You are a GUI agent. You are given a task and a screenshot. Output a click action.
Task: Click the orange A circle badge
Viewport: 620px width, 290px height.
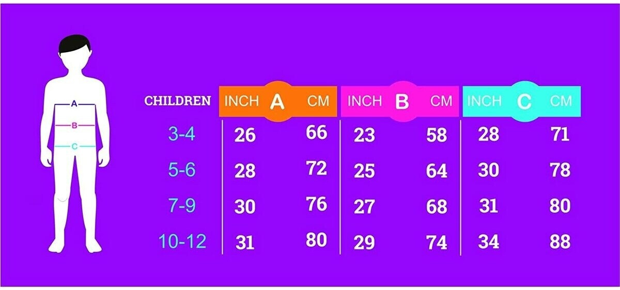pos(277,102)
